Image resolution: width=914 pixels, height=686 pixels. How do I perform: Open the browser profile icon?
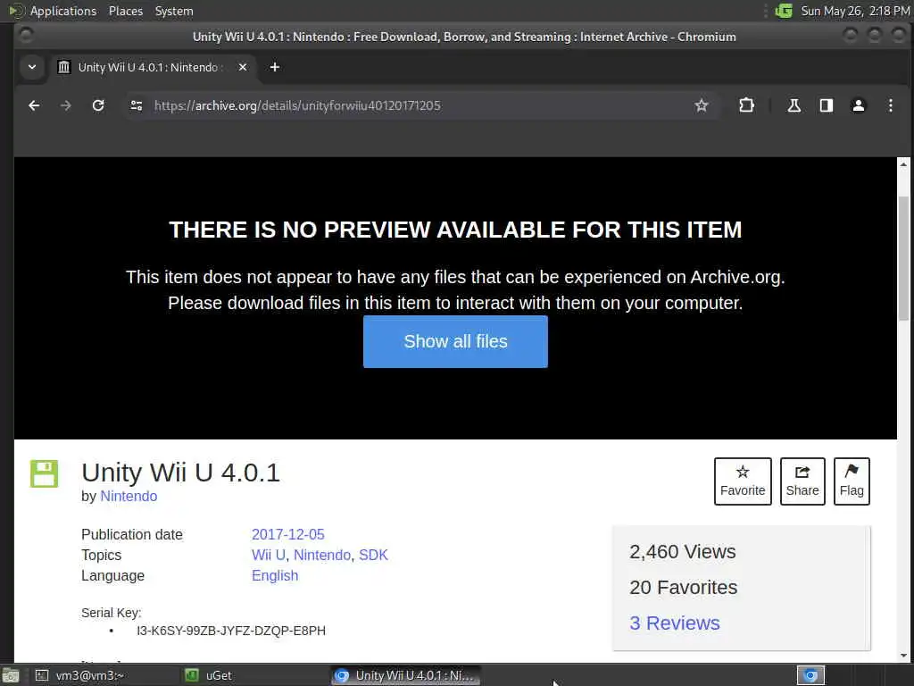[858, 105]
